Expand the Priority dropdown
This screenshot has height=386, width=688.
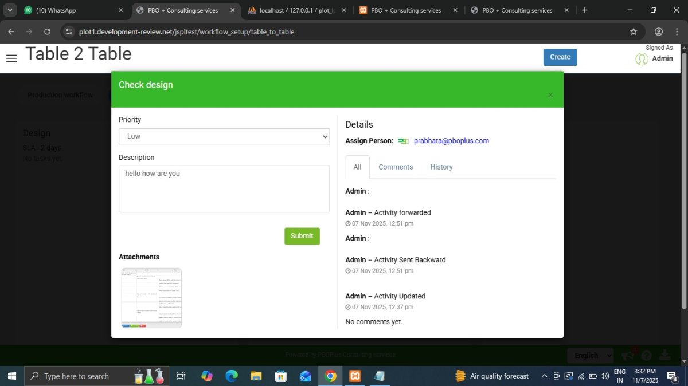tap(224, 136)
